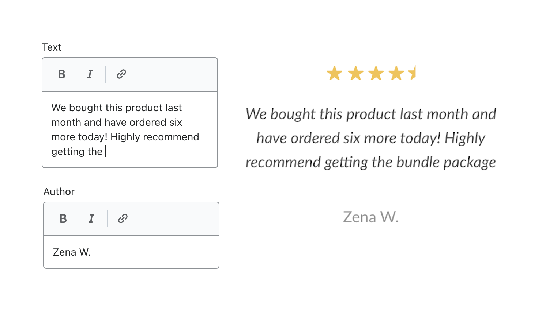Screen dimensions: 546x318
Task: Toggle bold in the Author editor toolbar
Action: 63,219
